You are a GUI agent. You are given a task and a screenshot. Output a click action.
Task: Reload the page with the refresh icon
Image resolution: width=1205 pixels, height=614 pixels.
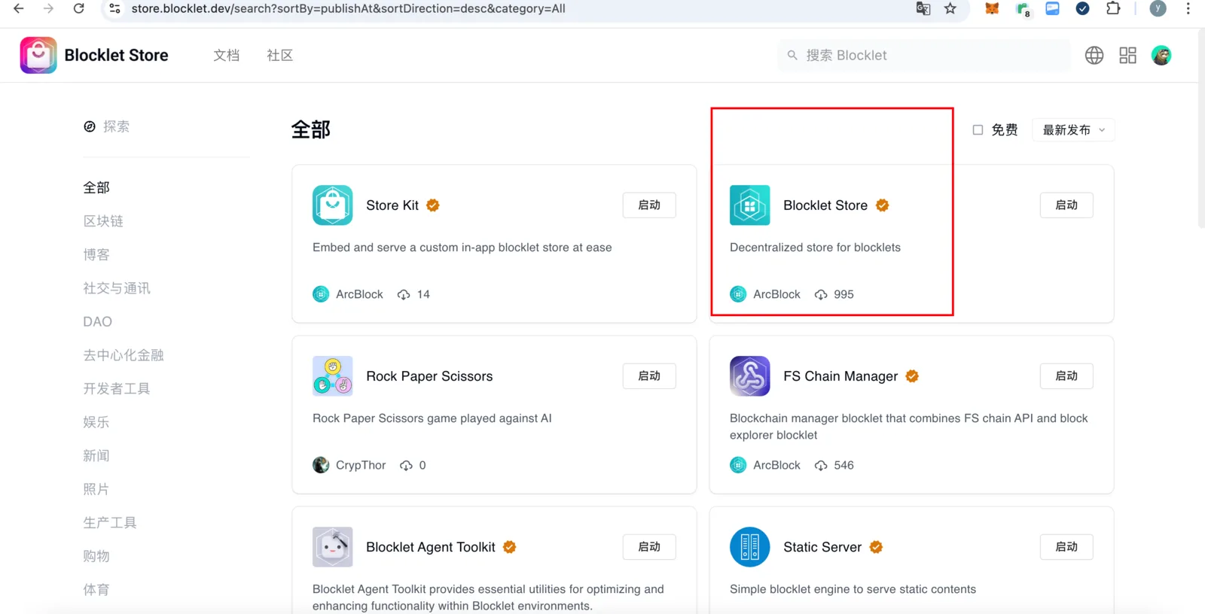(x=78, y=8)
